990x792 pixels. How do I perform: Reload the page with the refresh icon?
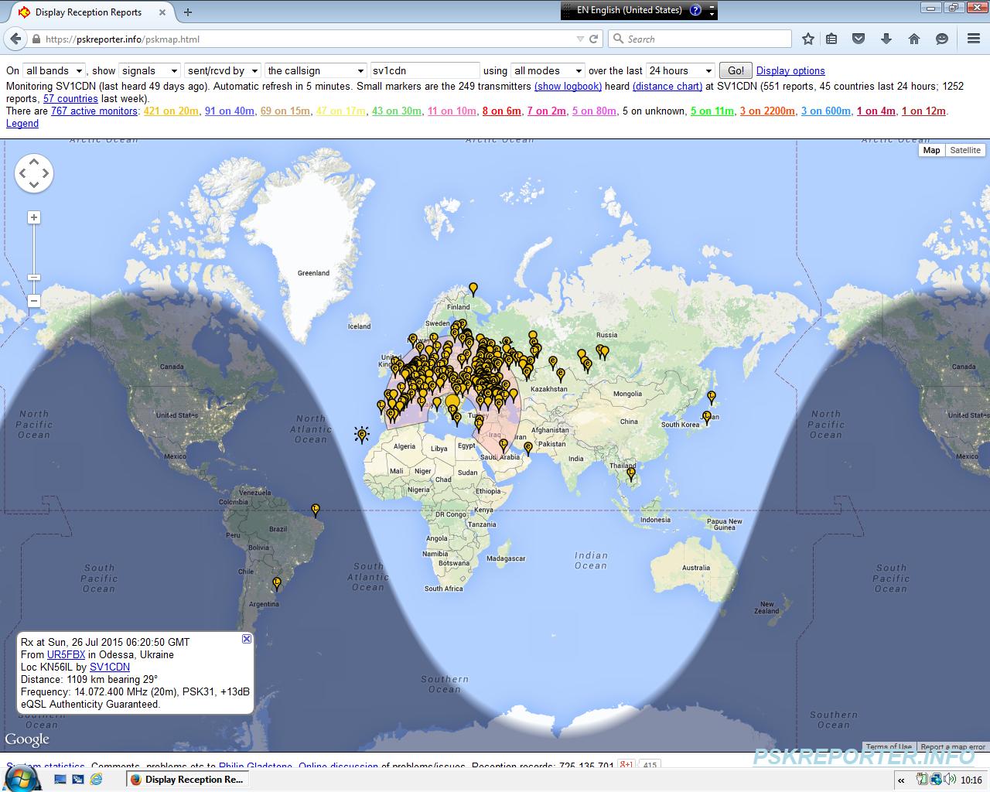click(x=594, y=39)
